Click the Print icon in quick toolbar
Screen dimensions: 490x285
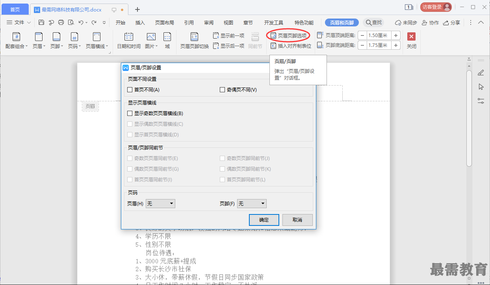[x=61, y=22]
